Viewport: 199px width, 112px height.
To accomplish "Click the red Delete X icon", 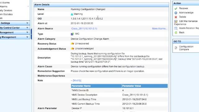I will [176, 17].
